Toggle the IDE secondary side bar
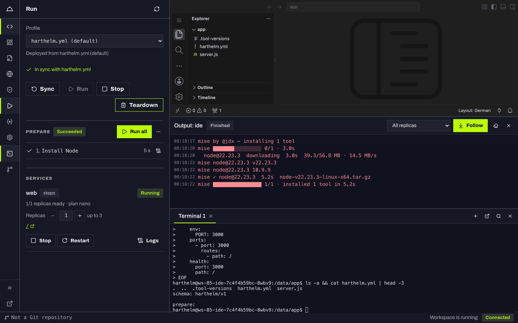 [512, 7]
